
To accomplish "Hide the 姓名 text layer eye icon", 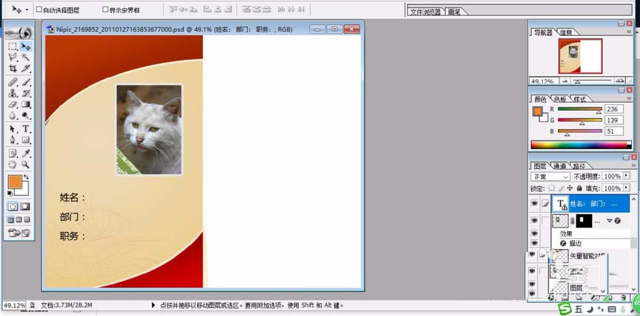I will coord(534,203).
